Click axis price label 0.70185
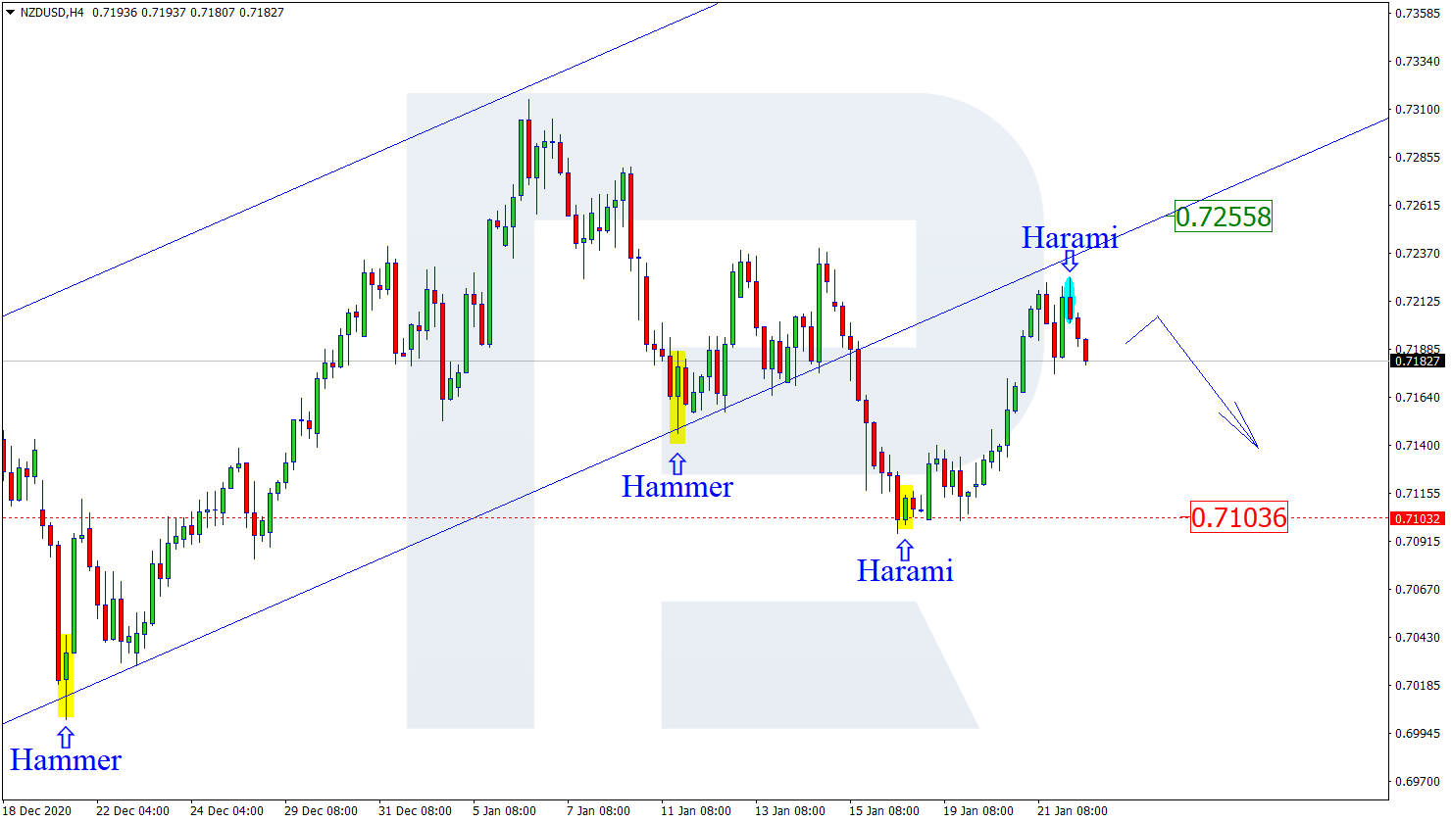Viewport: 1451px width, 823px height. coord(1418,686)
